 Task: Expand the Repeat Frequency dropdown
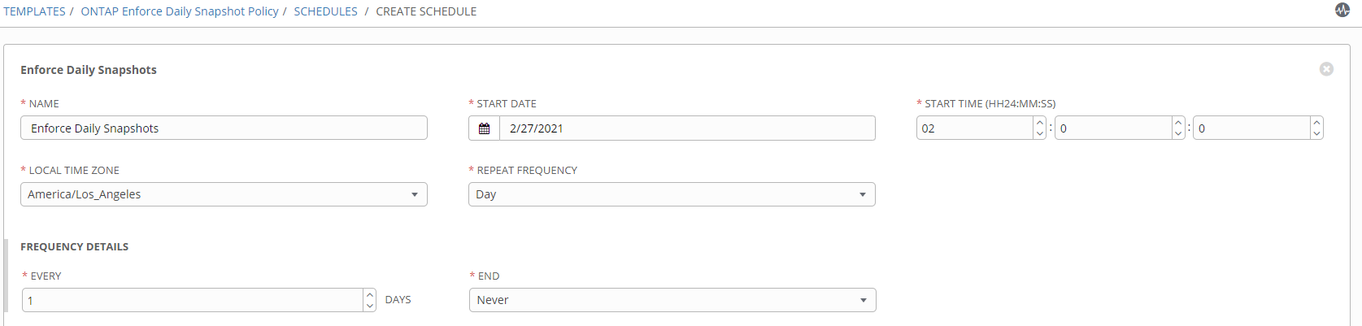(672, 194)
